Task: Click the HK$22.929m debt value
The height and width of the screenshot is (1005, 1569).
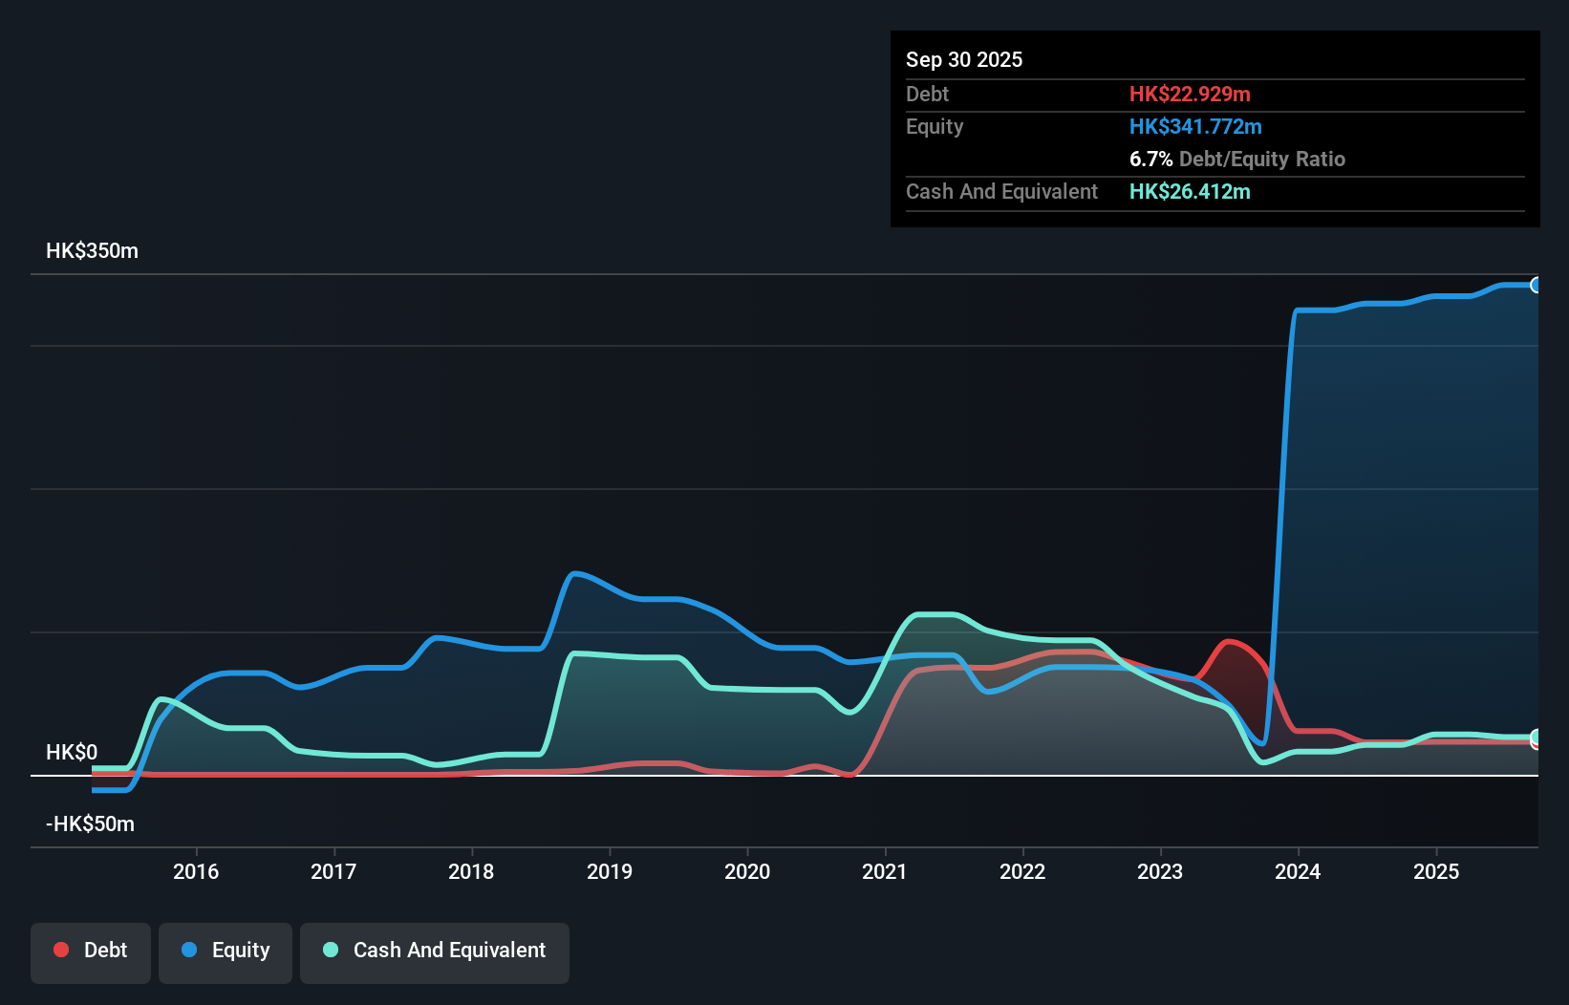Action: [1190, 94]
